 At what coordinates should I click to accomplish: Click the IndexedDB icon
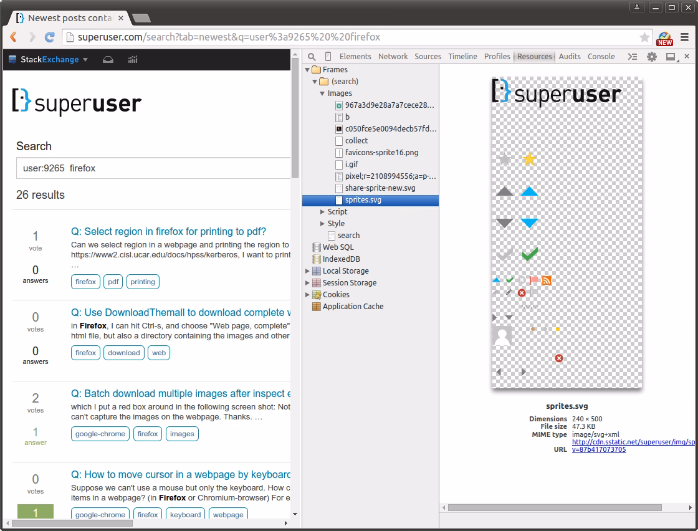[x=317, y=259]
